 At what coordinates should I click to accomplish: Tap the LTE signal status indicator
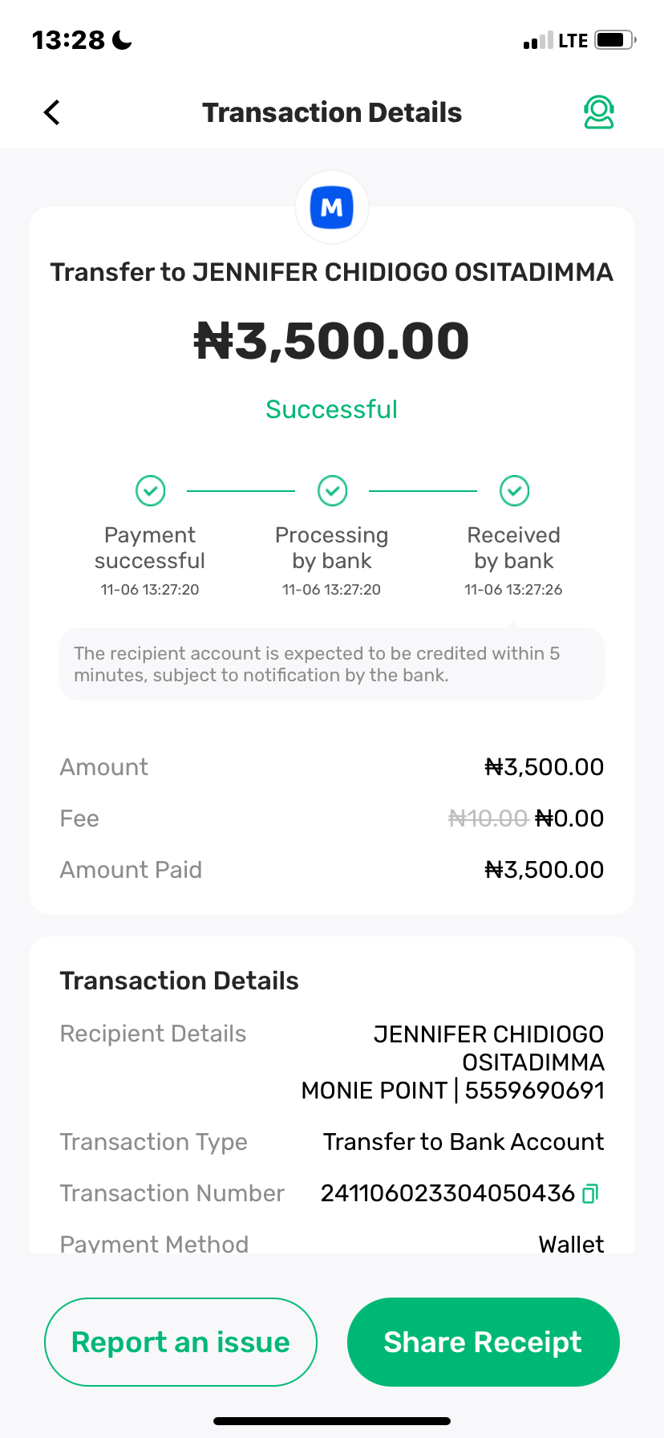[x=573, y=41]
